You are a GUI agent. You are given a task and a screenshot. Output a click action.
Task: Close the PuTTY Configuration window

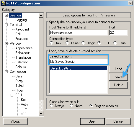click(x=130, y=3)
